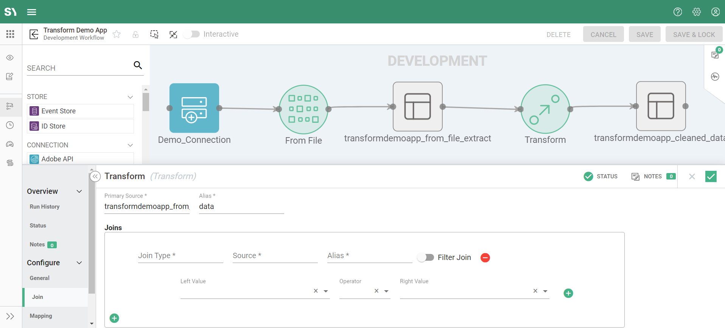Favorite the workflow with star icon
725x328 pixels.
click(117, 34)
